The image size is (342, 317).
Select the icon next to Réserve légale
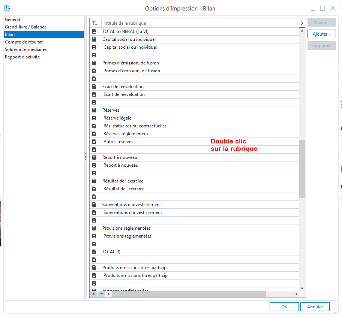pos(94,118)
